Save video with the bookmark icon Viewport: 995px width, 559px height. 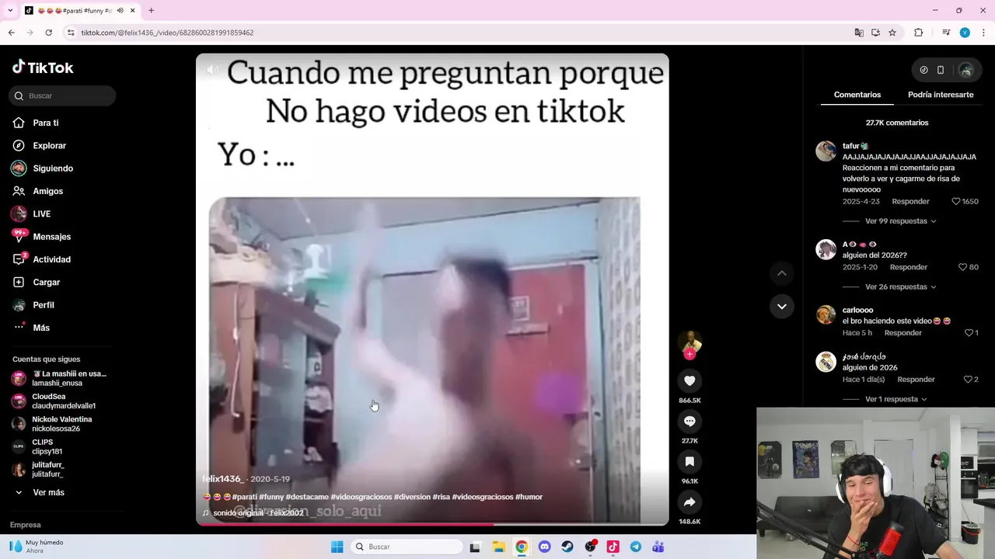[x=690, y=461]
